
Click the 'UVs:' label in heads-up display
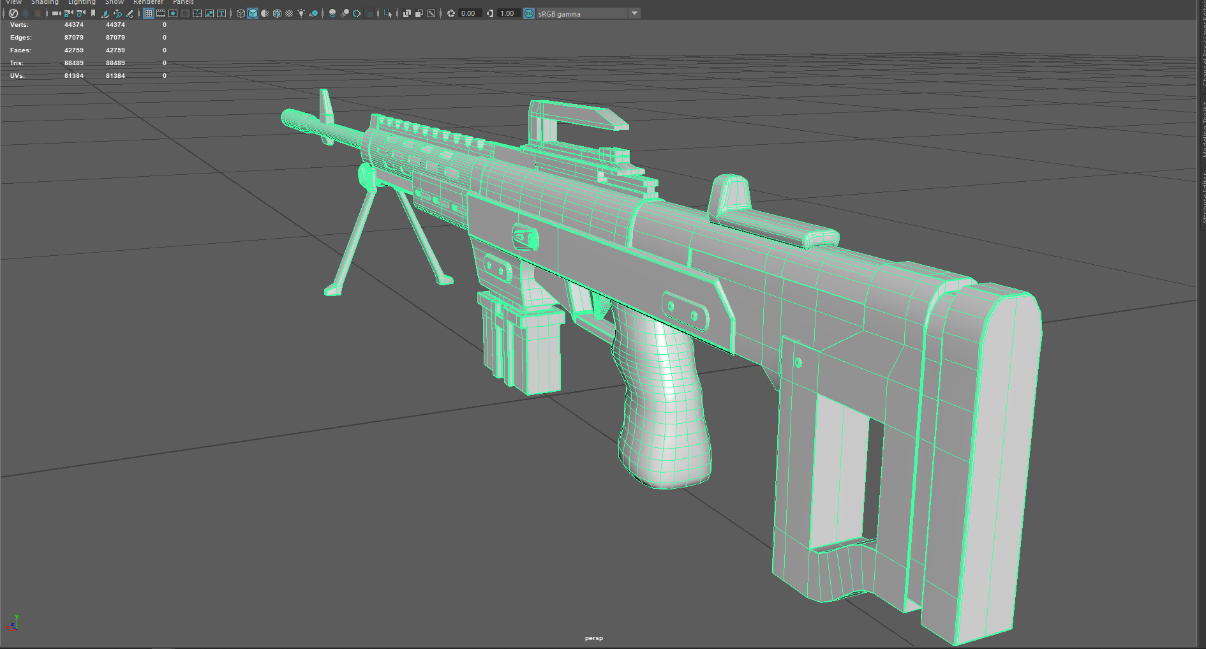click(17, 76)
